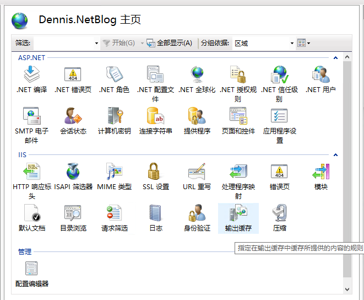Open the 身份验证 feature
This screenshot has height=300, width=364.
[197, 218]
